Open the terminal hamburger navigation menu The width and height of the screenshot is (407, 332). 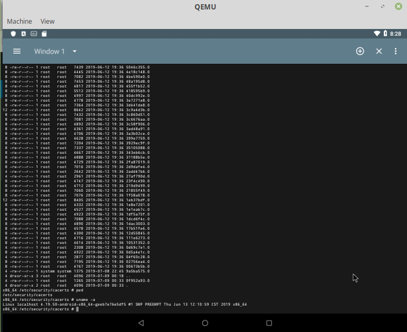17,51
